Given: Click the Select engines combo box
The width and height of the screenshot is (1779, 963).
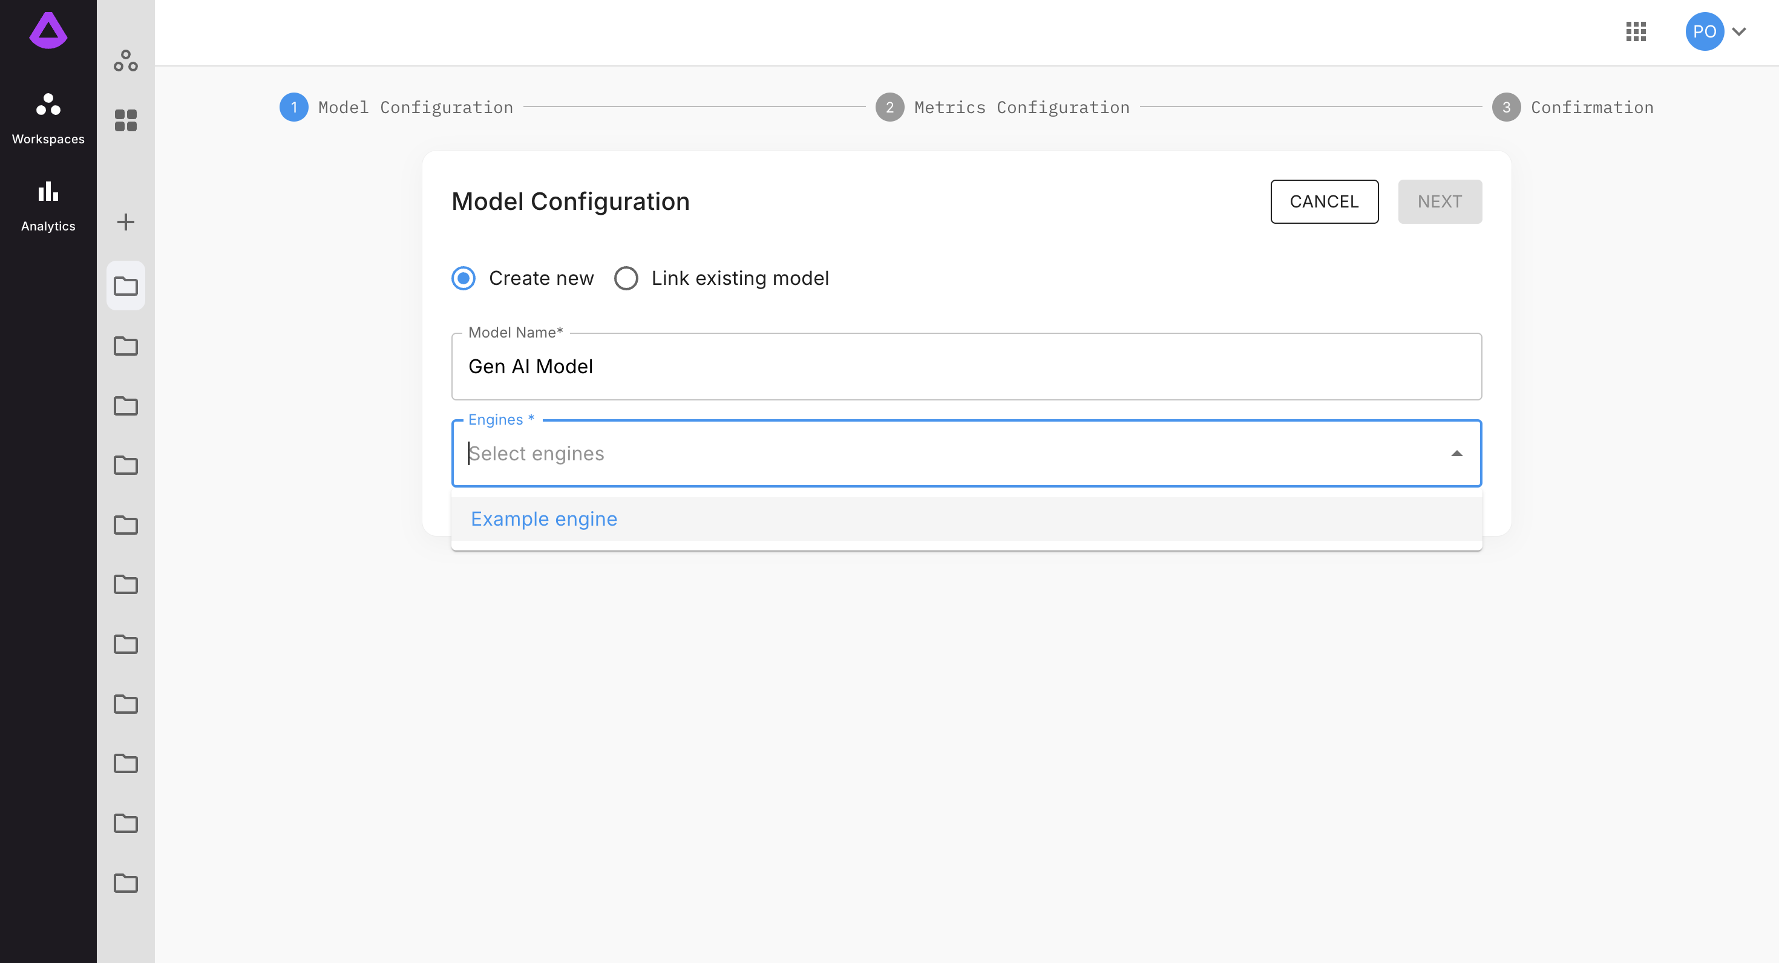Looking at the screenshot, I should pyautogui.click(x=966, y=454).
